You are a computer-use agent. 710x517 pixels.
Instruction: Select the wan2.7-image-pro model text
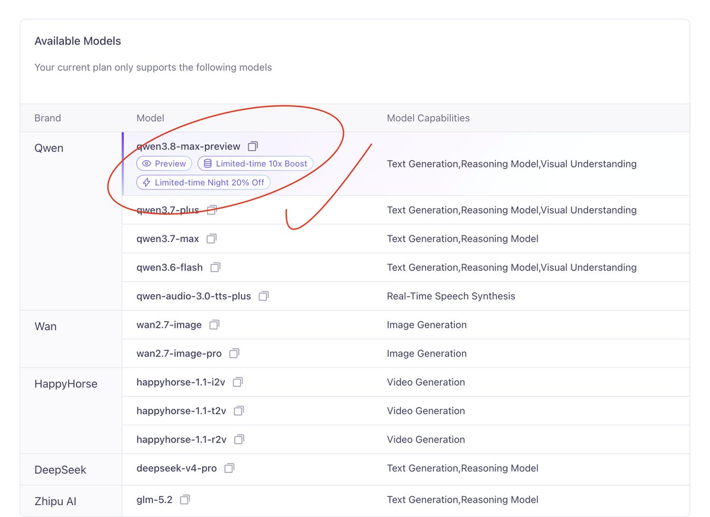click(179, 353)
